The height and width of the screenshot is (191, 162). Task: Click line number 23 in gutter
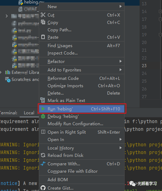click(144, 66)
